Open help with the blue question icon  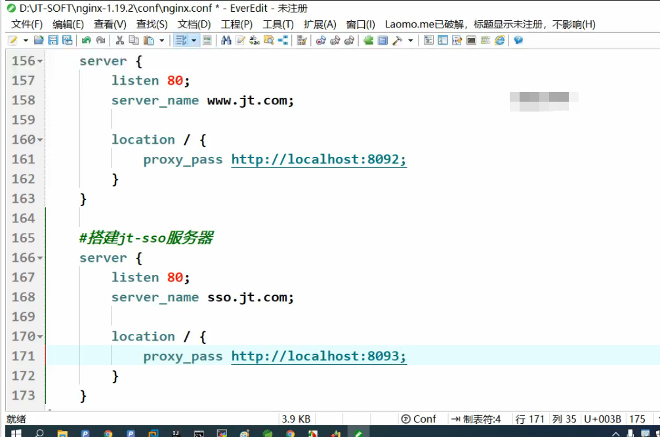click(518, 41)
